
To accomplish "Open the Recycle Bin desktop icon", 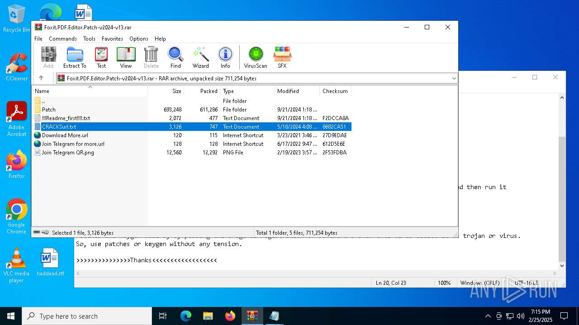I will tap(16, 19).
